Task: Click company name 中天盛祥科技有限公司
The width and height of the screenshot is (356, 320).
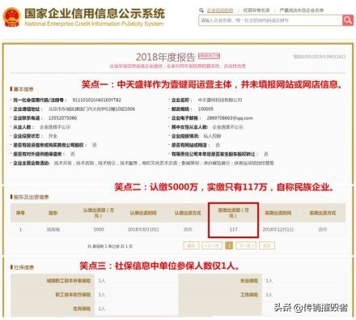Action: click(x=220, y=100)
